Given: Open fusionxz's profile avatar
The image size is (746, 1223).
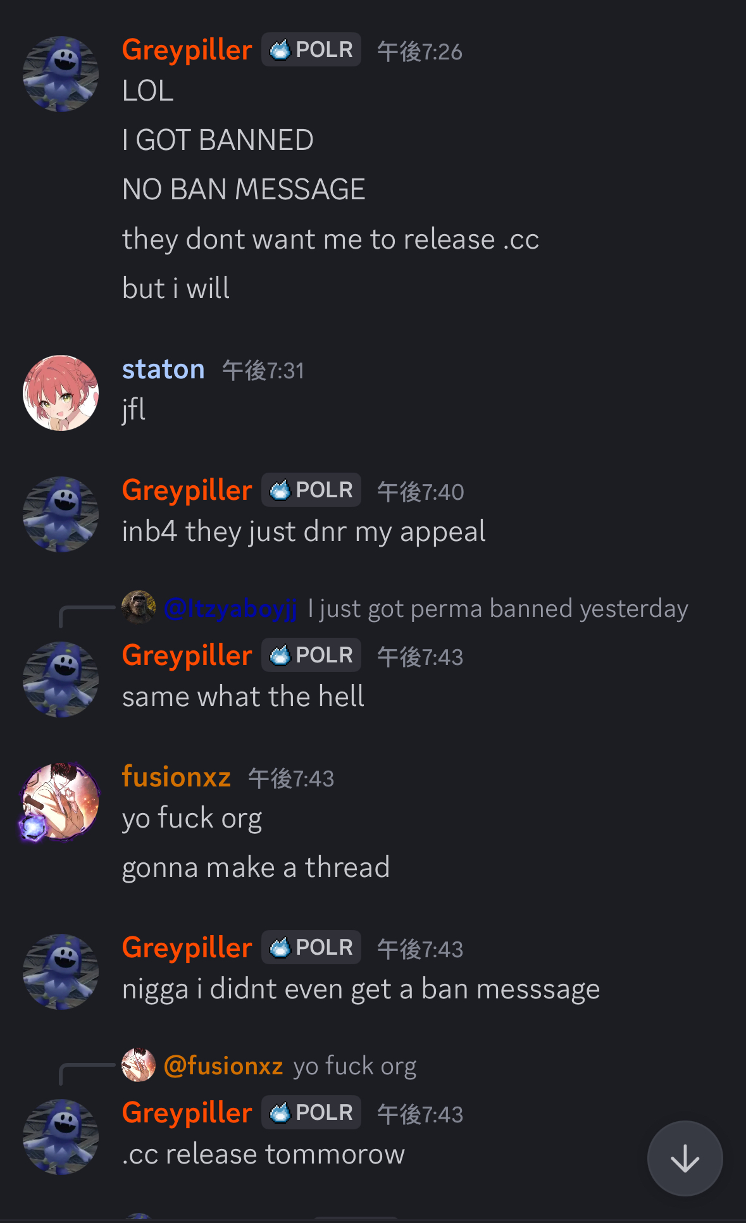Looking at the screenshot, I should pyautogui.click(x=61, y=801).
